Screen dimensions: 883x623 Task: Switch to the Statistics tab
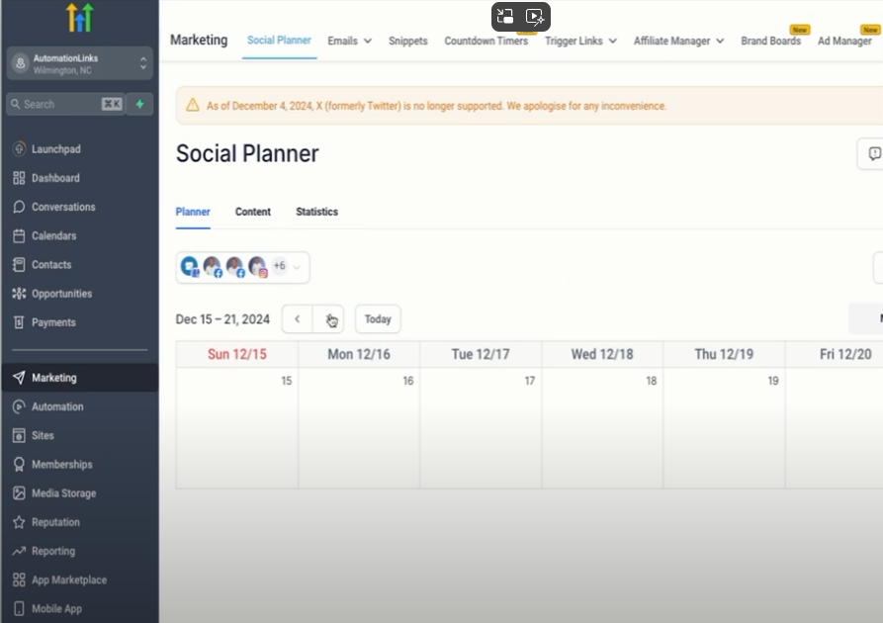[316, 212]
